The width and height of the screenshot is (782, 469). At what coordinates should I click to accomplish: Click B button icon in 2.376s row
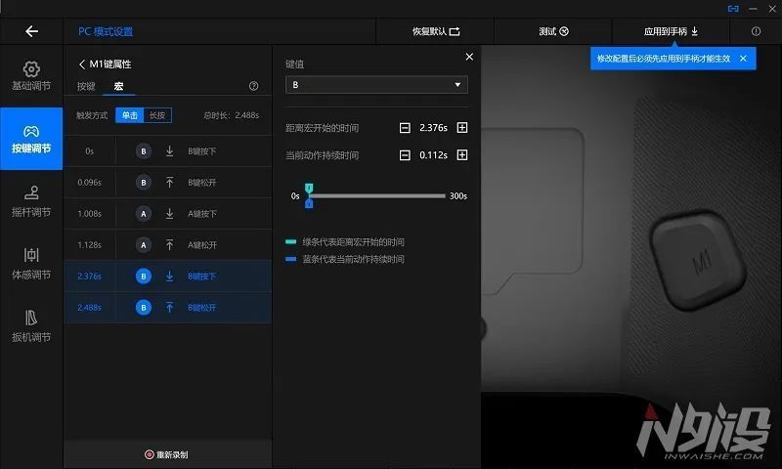[x=144, y=277]
